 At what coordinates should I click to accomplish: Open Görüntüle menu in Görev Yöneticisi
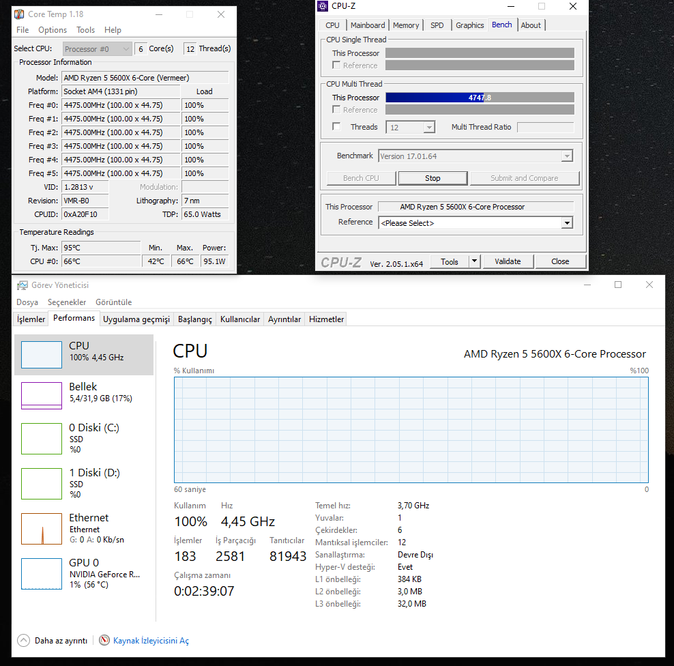(x=113, y=302)
